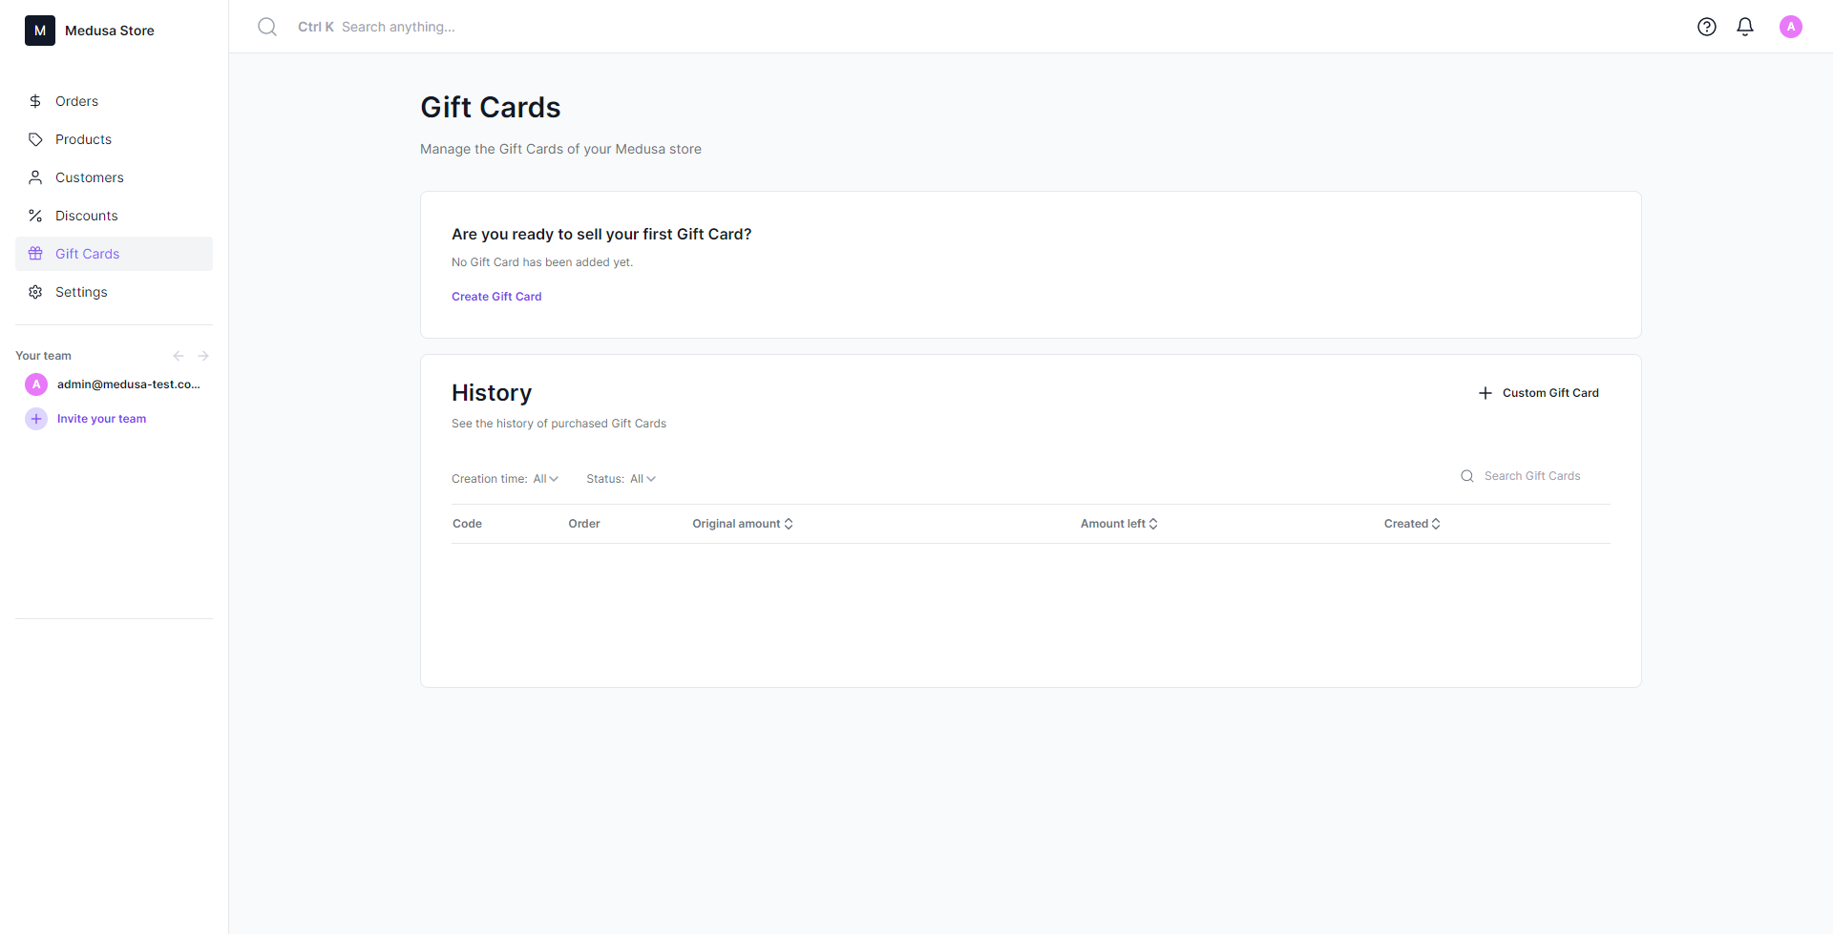Open Products via the tag icon
This screenshot has width=1833, height=934.
click(35, 139)
